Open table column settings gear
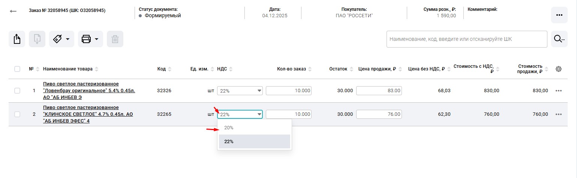The width and height of the screenshot is (577, 178). pos(559,69)
